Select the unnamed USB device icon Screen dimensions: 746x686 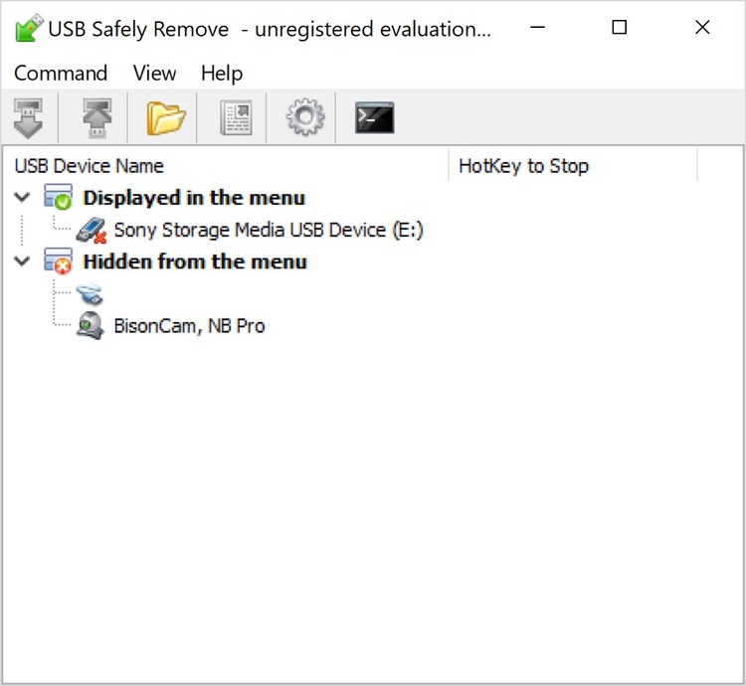90,294
